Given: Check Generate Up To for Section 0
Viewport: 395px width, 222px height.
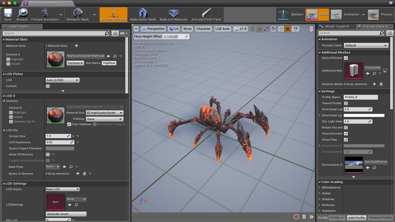Looking at the screenshot, I should point(11,121).
